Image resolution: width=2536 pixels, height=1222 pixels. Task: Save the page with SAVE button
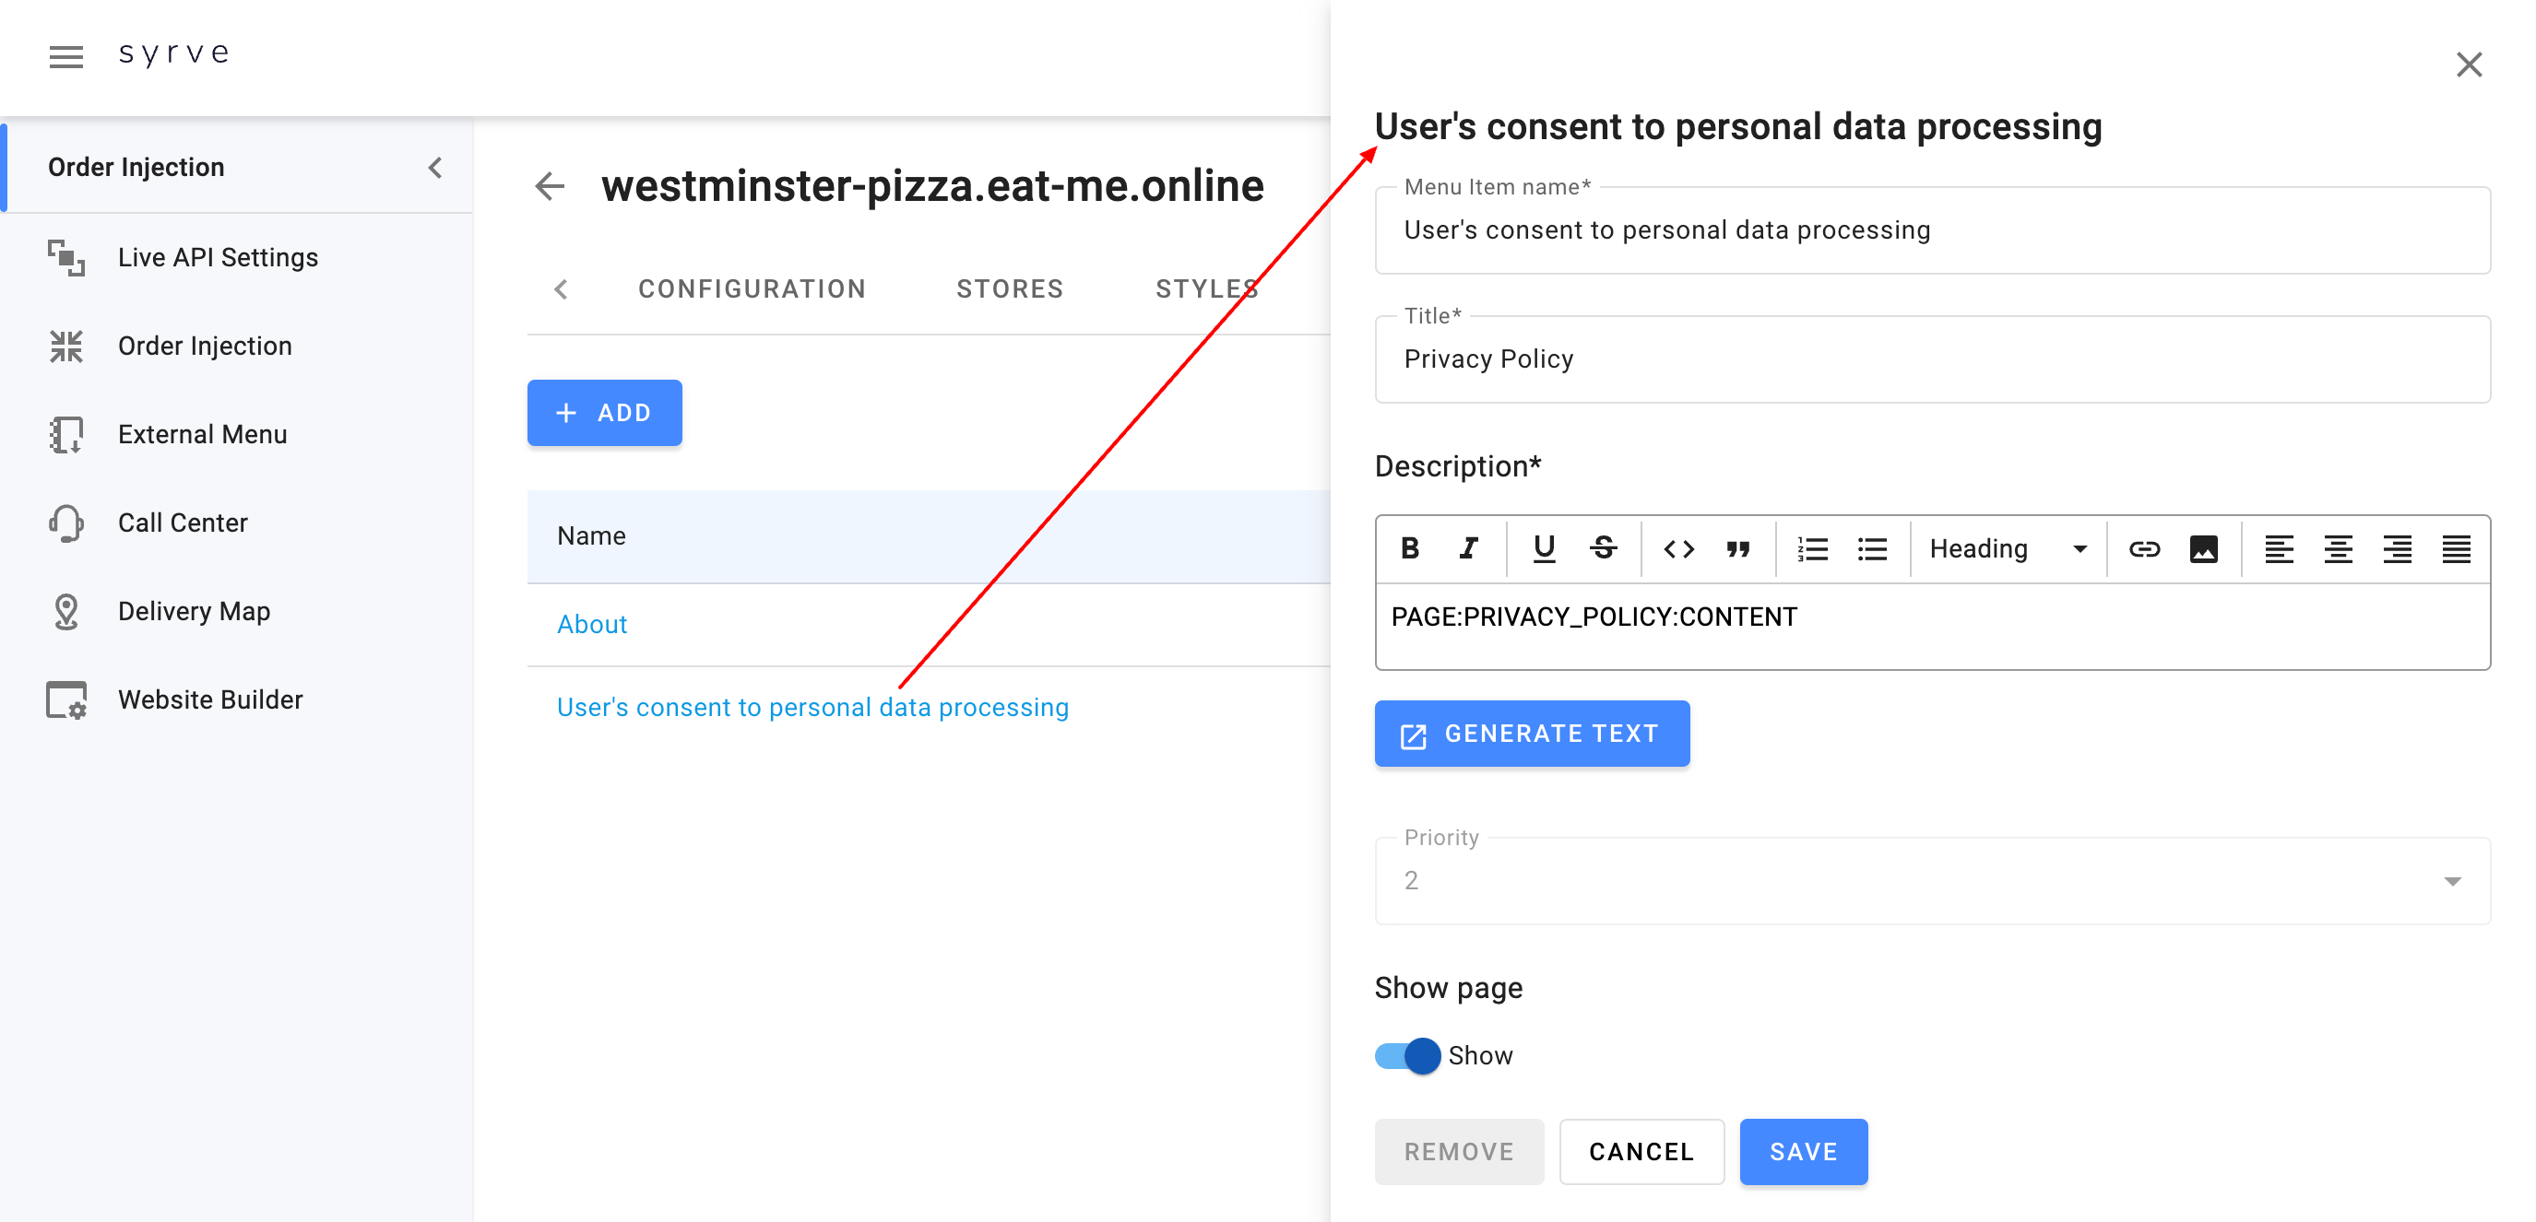coord(1803,1151)
